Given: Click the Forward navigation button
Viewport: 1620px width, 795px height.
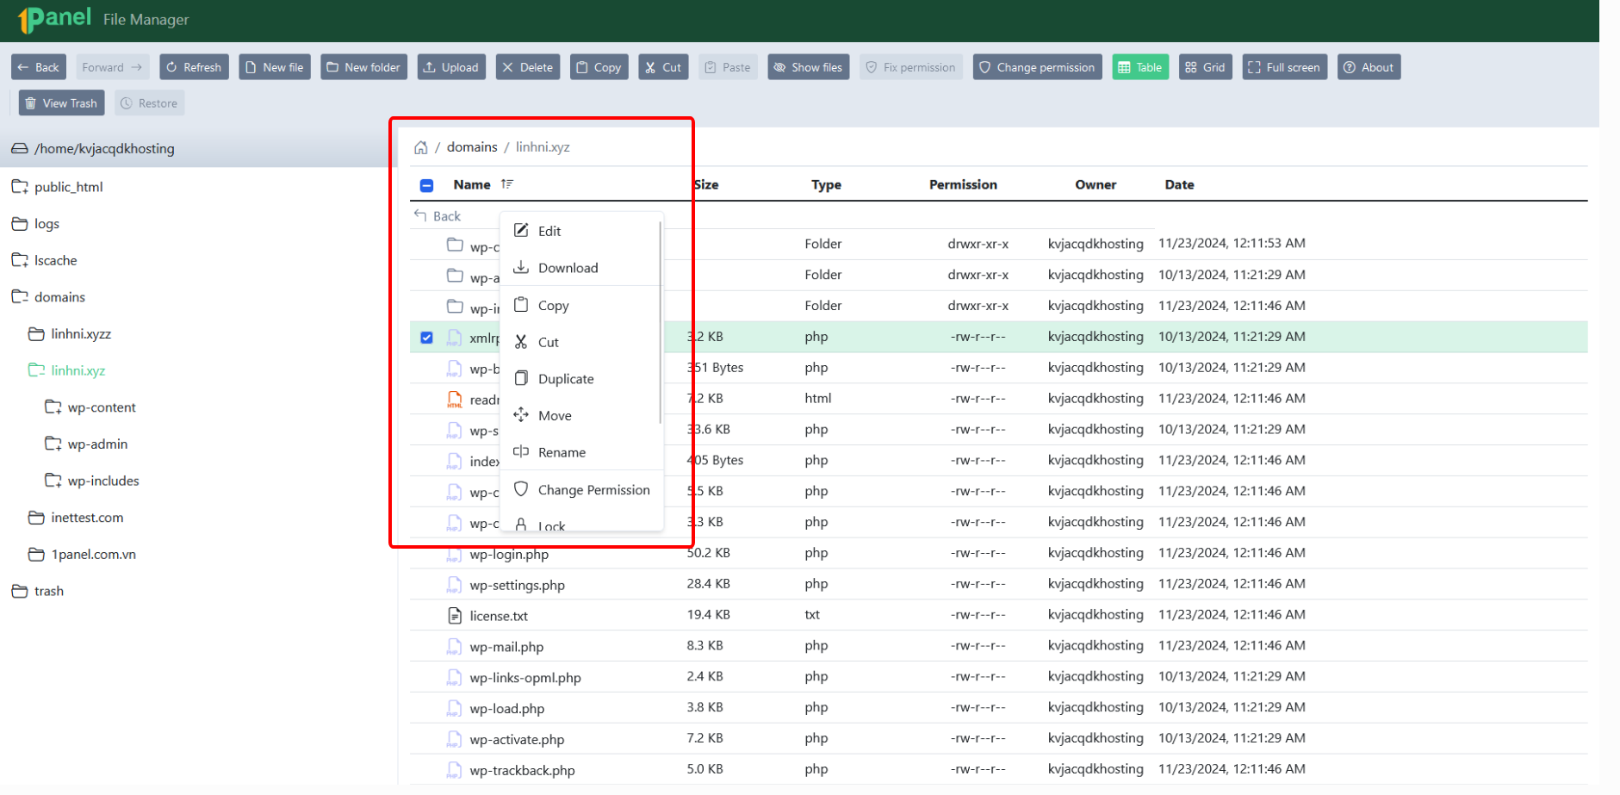Looking at the screenshot, I should [112, 67].
